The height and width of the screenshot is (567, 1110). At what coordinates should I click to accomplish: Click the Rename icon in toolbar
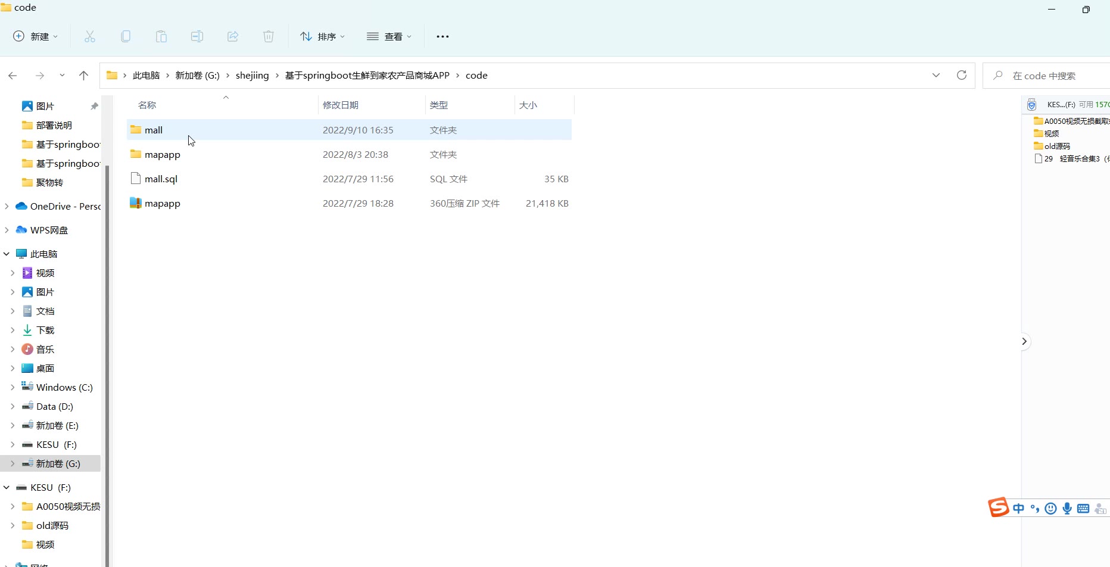click(197, 36)
